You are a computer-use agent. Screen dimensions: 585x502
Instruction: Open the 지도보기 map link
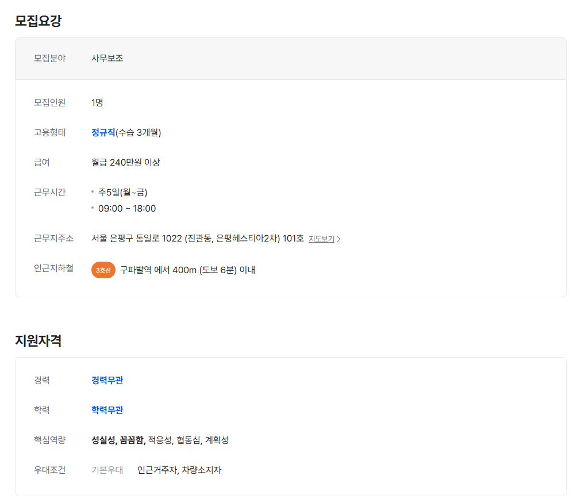coord(321,239)
